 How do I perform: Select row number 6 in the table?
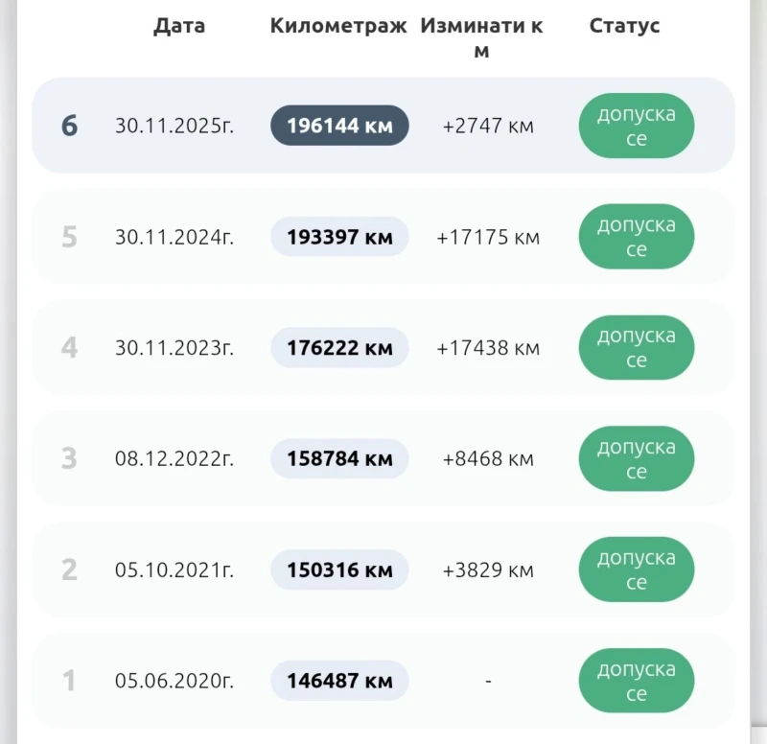[x=68, y=125]
